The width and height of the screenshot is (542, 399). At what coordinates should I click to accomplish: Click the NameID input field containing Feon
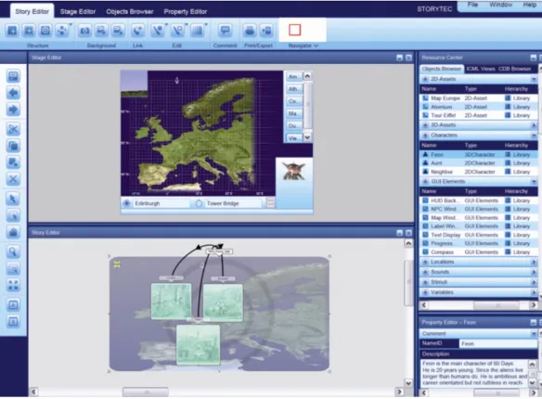click(x=497, y=343)
